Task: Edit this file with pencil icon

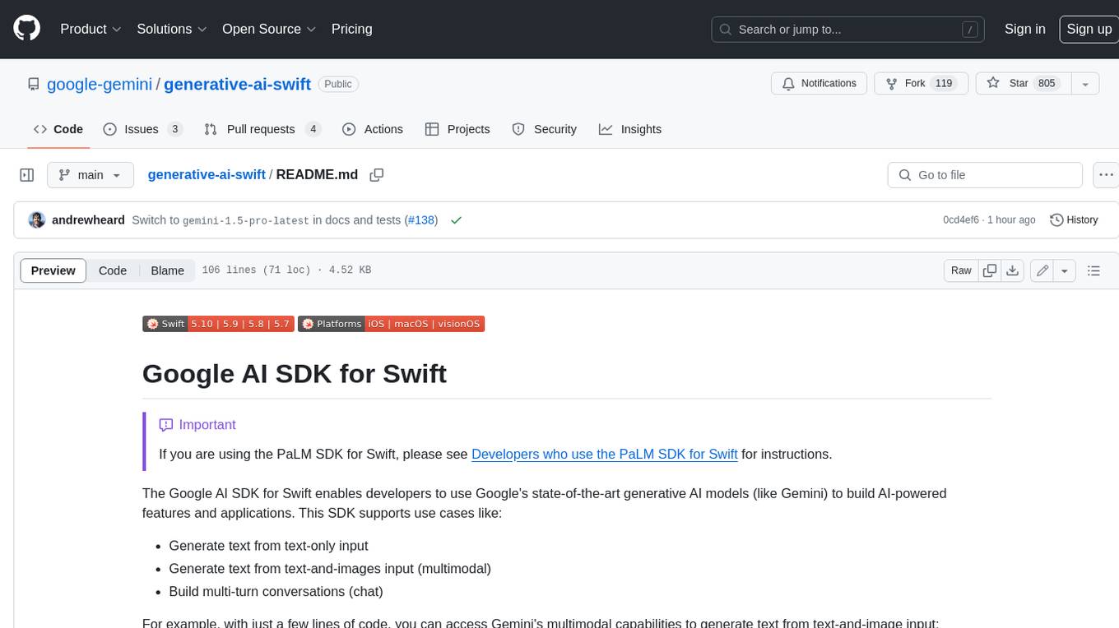Action: click(1042, 270)
